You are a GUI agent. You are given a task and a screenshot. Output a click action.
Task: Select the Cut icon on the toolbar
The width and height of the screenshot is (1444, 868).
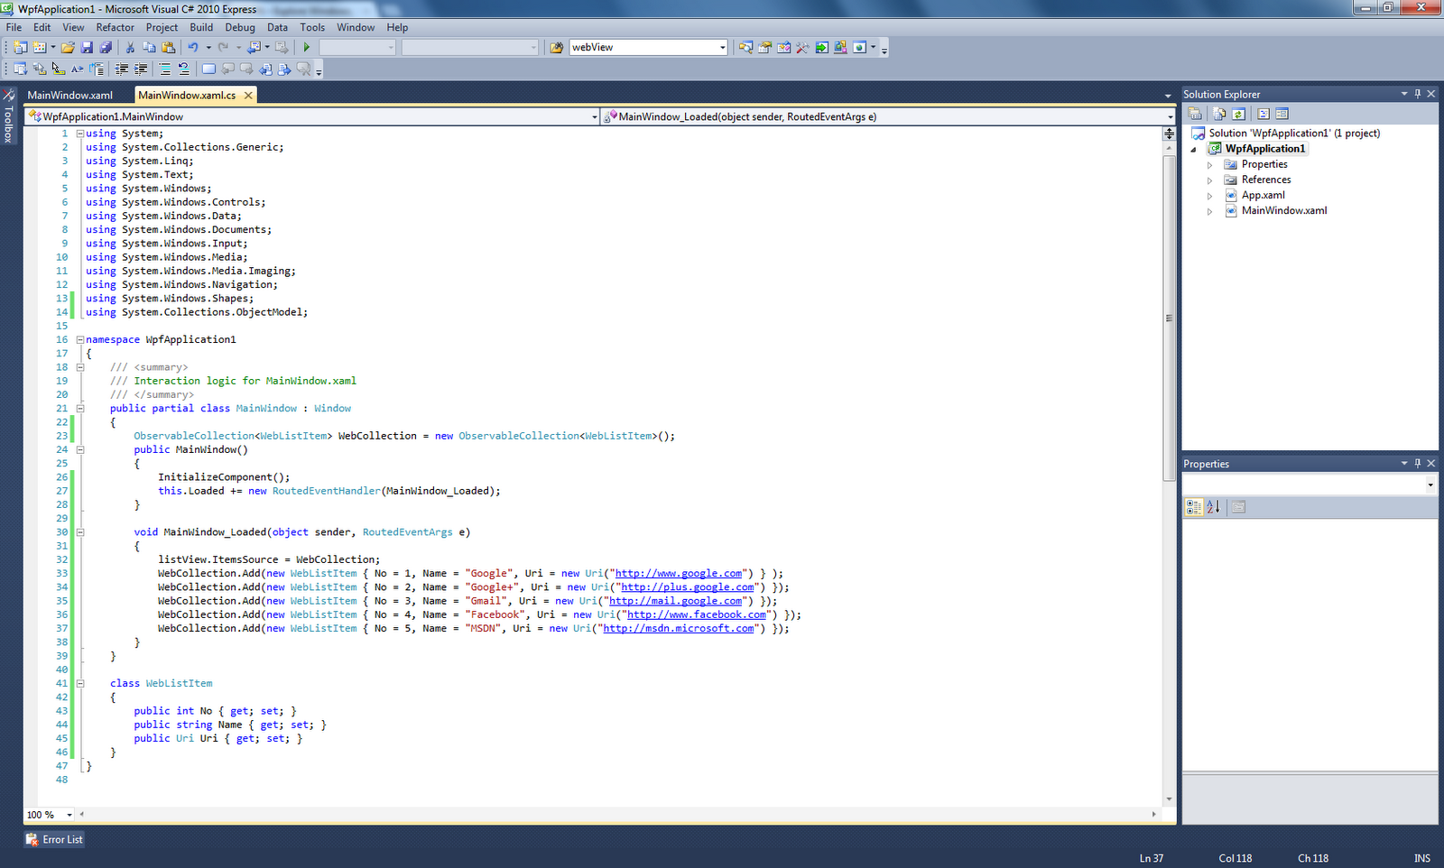click(x=128, y=47)
